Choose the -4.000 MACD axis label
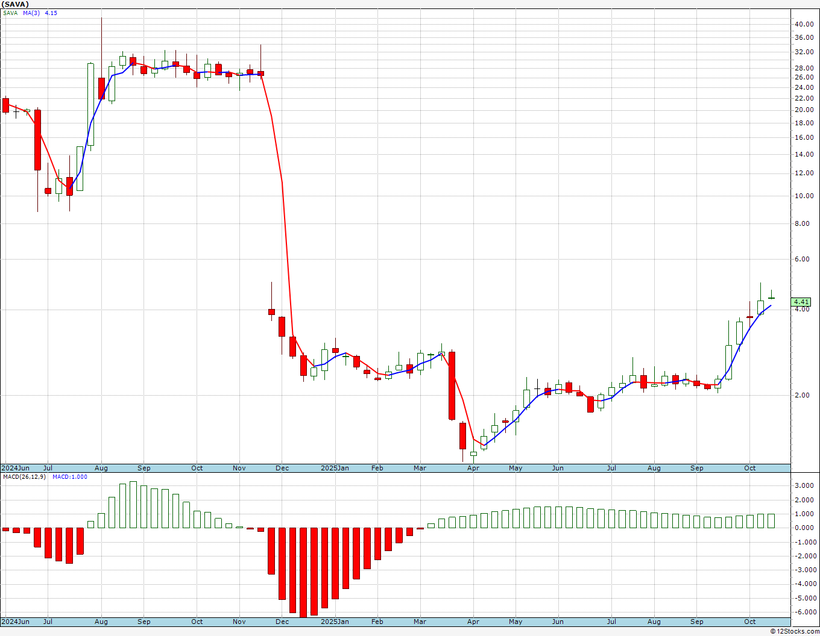The height and width of the screenshot is (636, 820). pos(804,584)
